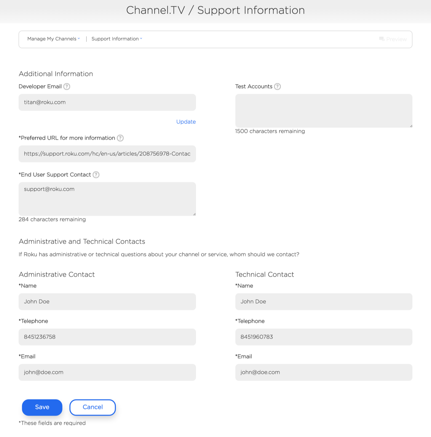Click the Save button

click(x=42, y=407)
